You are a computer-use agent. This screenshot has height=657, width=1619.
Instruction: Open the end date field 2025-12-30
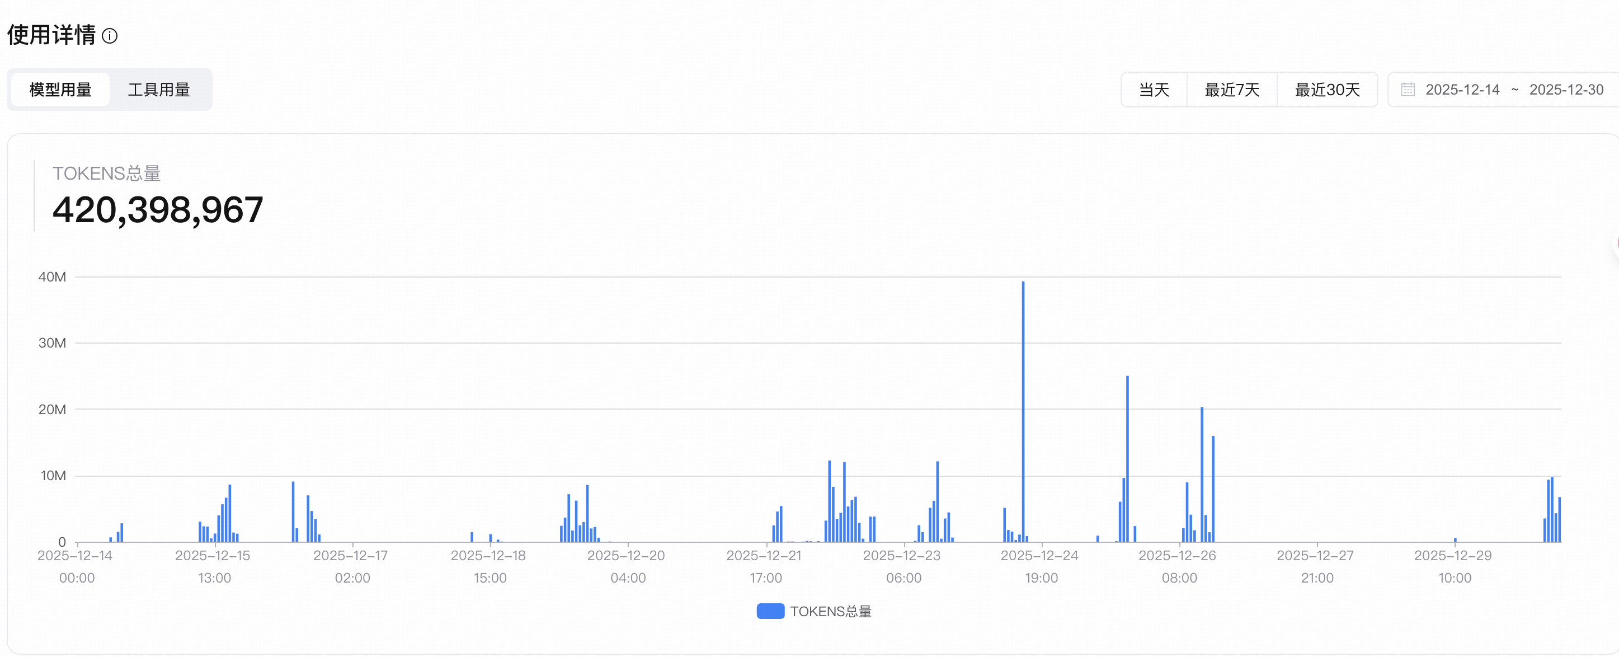coord(1566,90)
